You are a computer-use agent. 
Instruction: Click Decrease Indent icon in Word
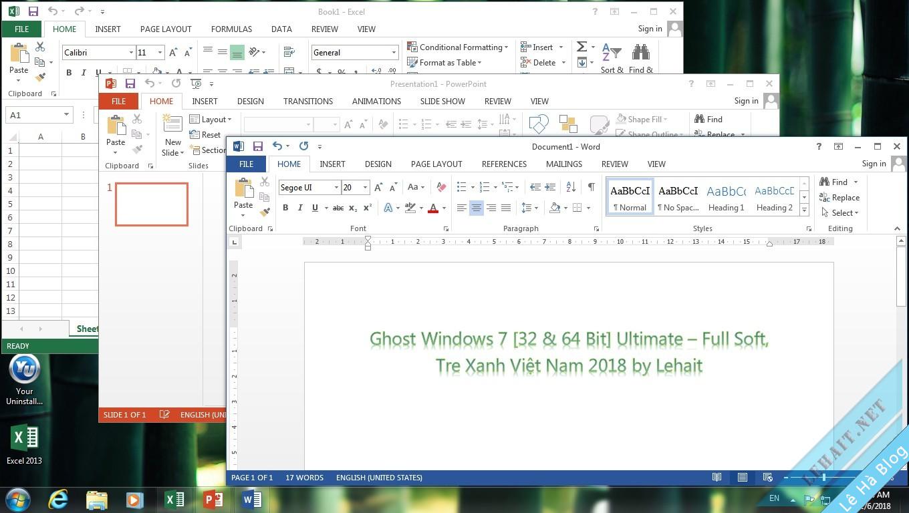click(x=535, y=187)
